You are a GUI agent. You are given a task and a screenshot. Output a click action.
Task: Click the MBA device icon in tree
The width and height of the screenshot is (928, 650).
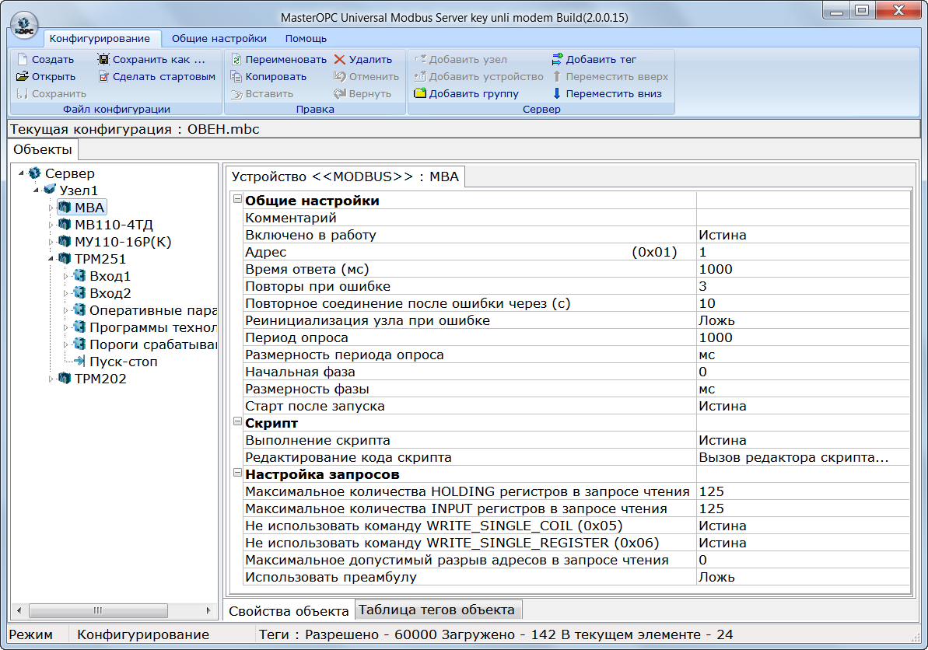tap(65, 207)
